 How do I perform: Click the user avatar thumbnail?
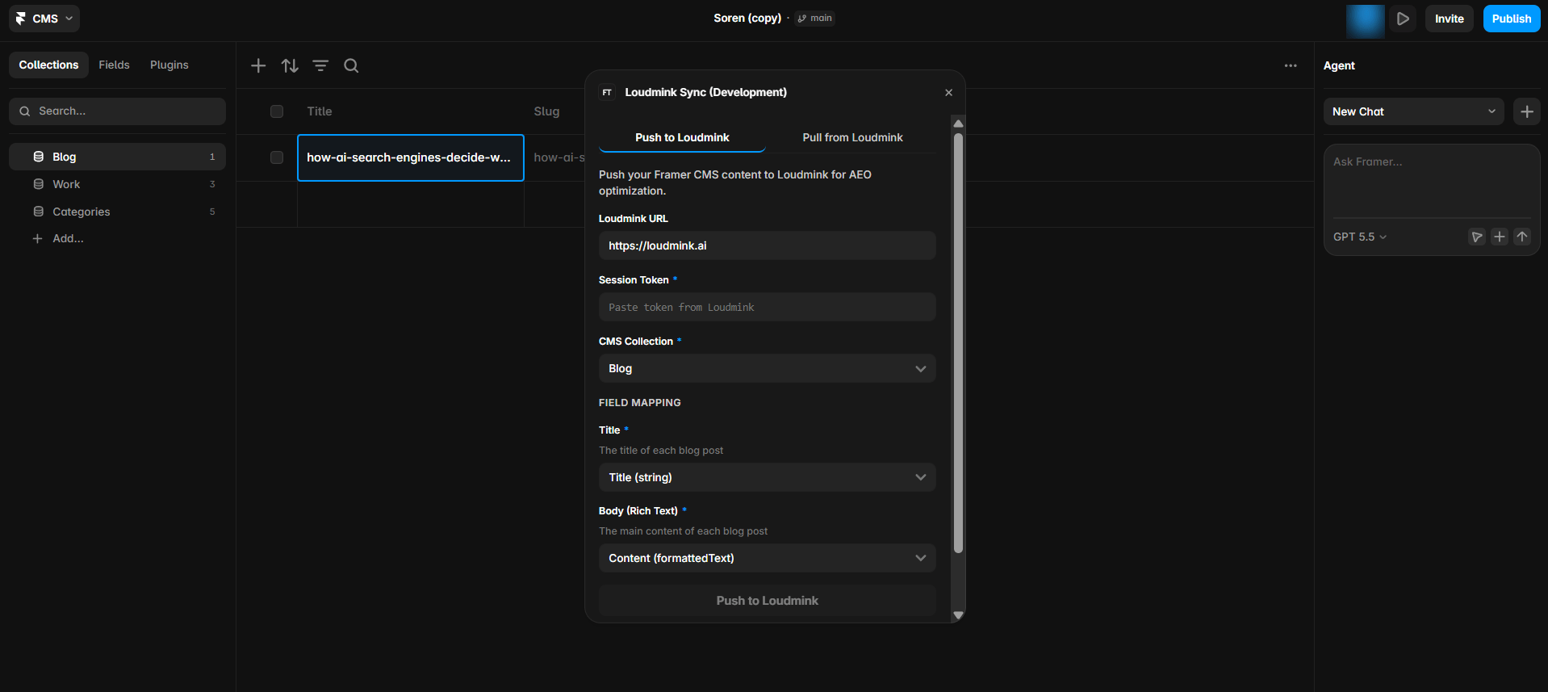pyautogui.click(x=1365, y=21)
